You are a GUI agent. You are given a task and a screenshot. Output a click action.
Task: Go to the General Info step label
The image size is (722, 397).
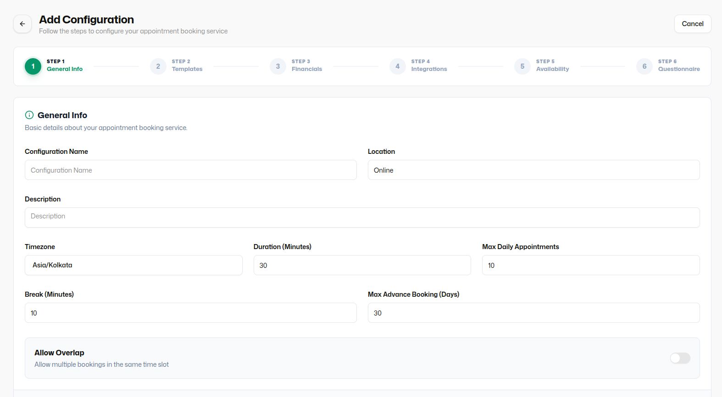(65, 69)
